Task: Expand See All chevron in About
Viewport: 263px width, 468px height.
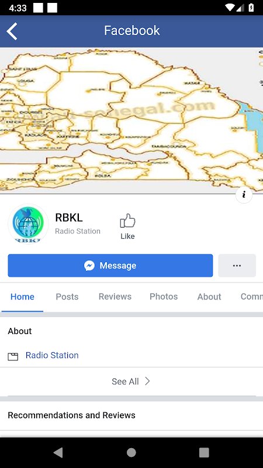Action: tap(147, 381)
